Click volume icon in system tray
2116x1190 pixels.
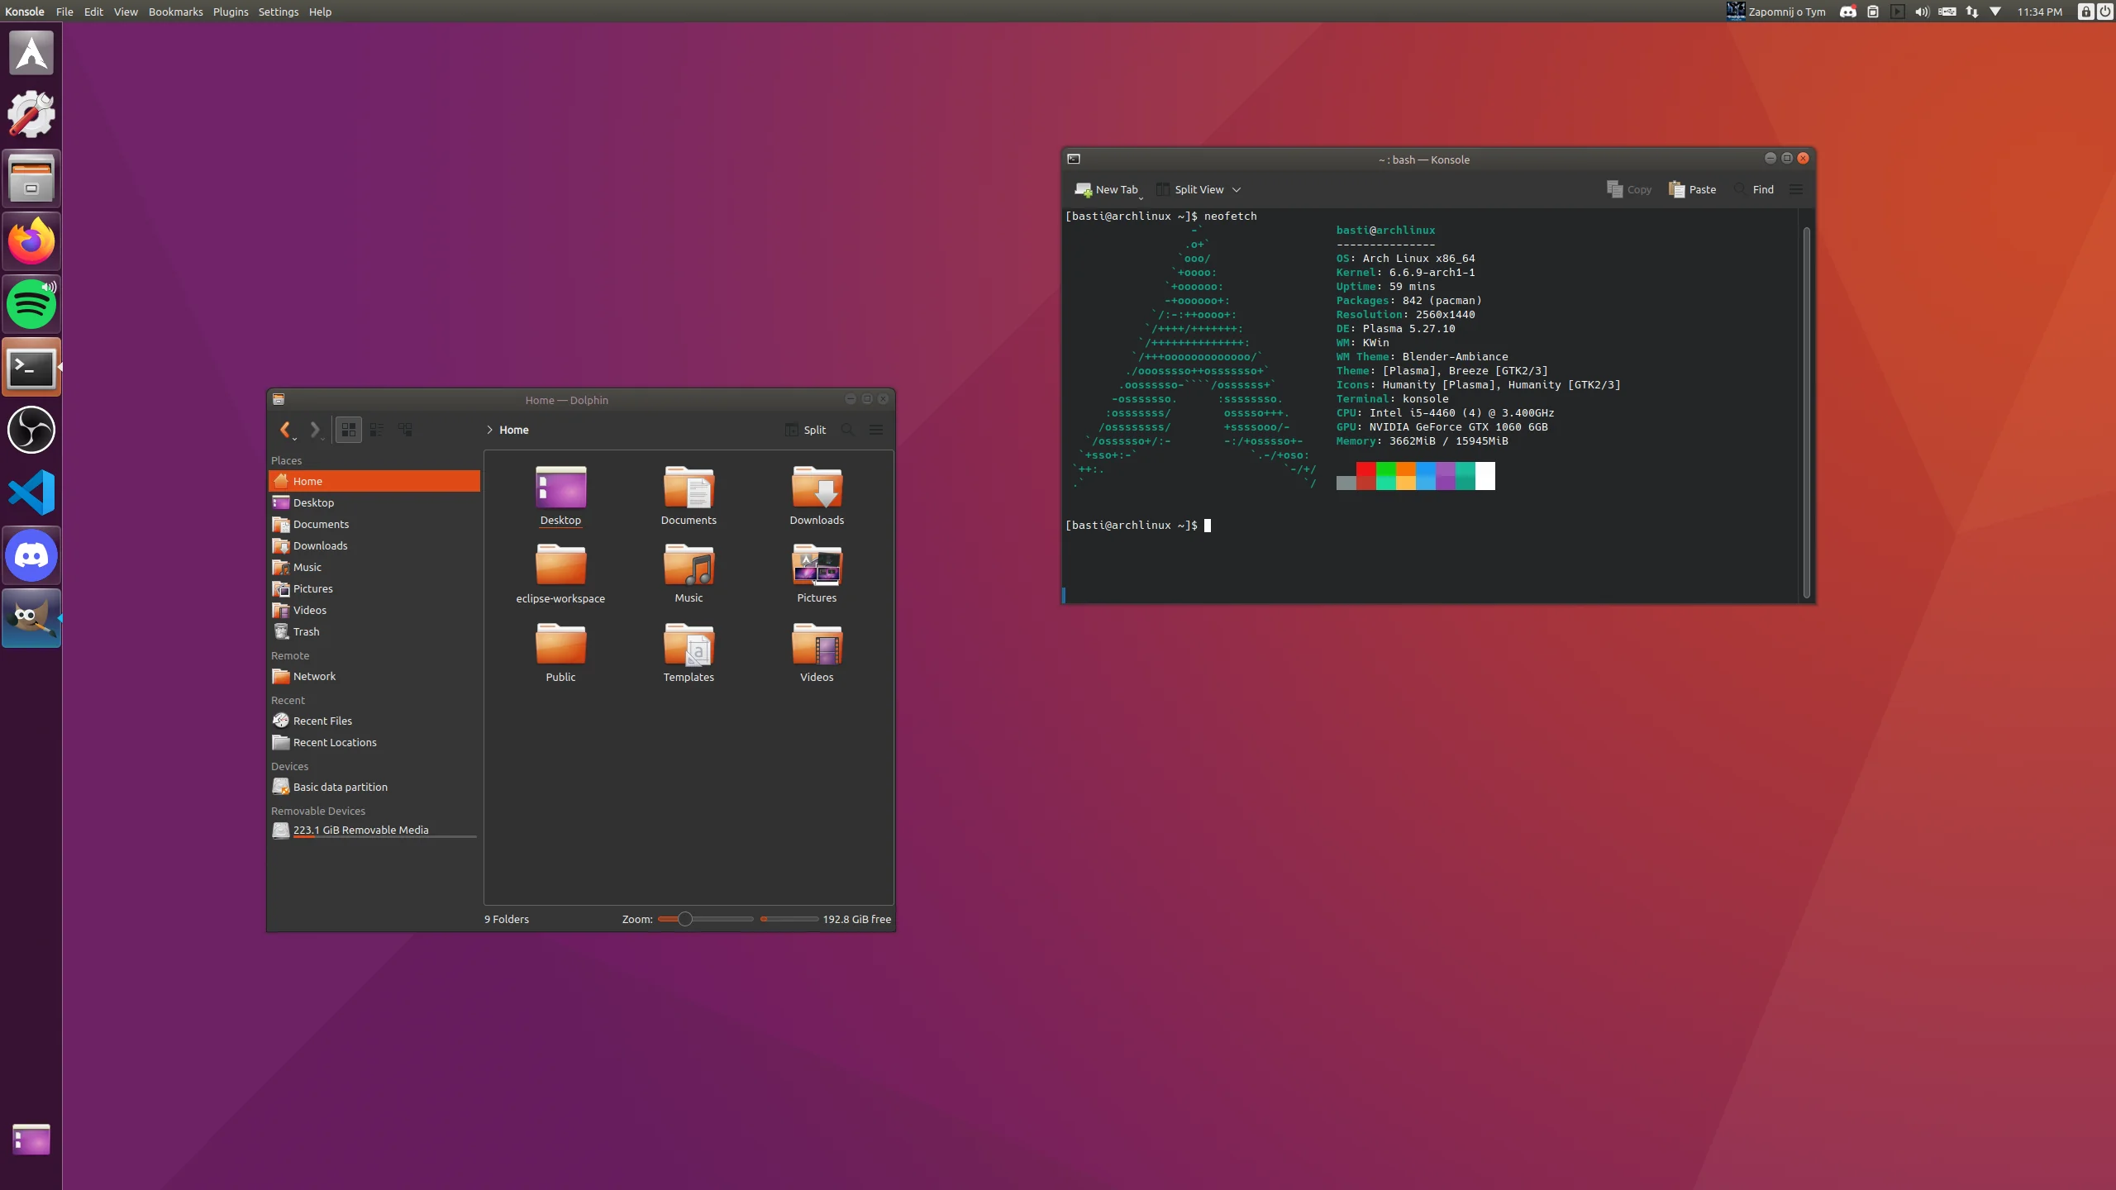(1922, 12)
